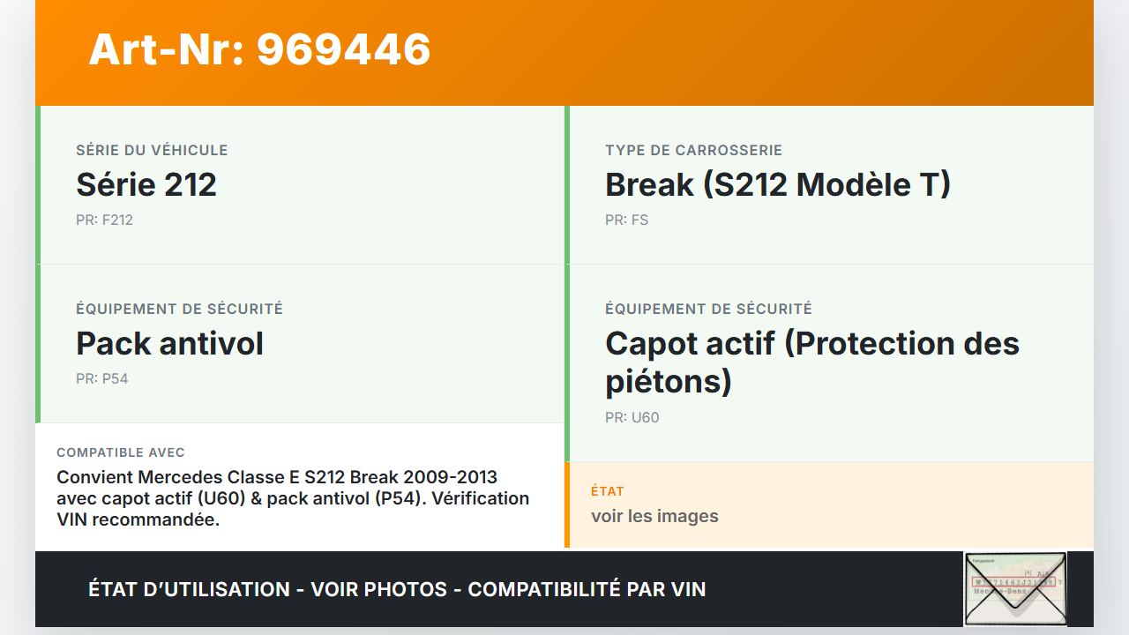Click the PR: FS code
Image resolution: width=1129 pixels, height=635 pixels.
coord(626,220)
